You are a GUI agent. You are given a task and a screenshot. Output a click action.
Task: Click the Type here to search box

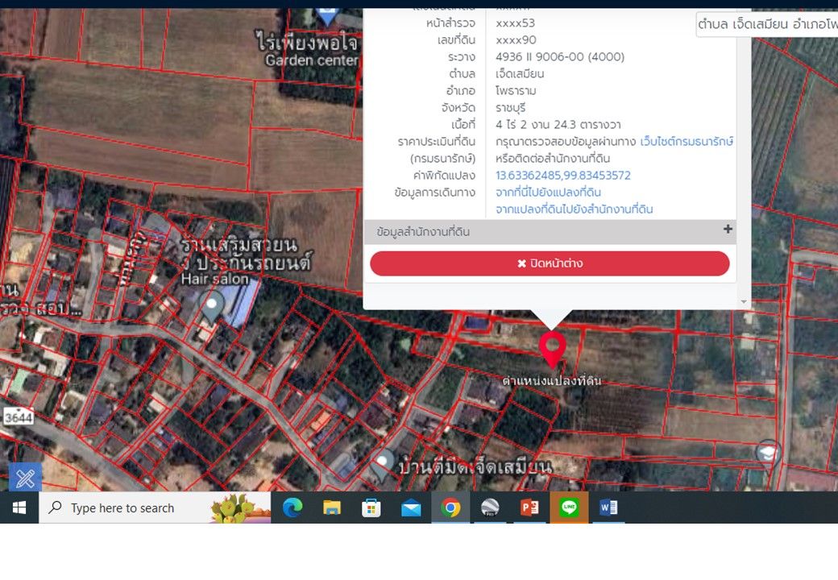coord(155,507)
